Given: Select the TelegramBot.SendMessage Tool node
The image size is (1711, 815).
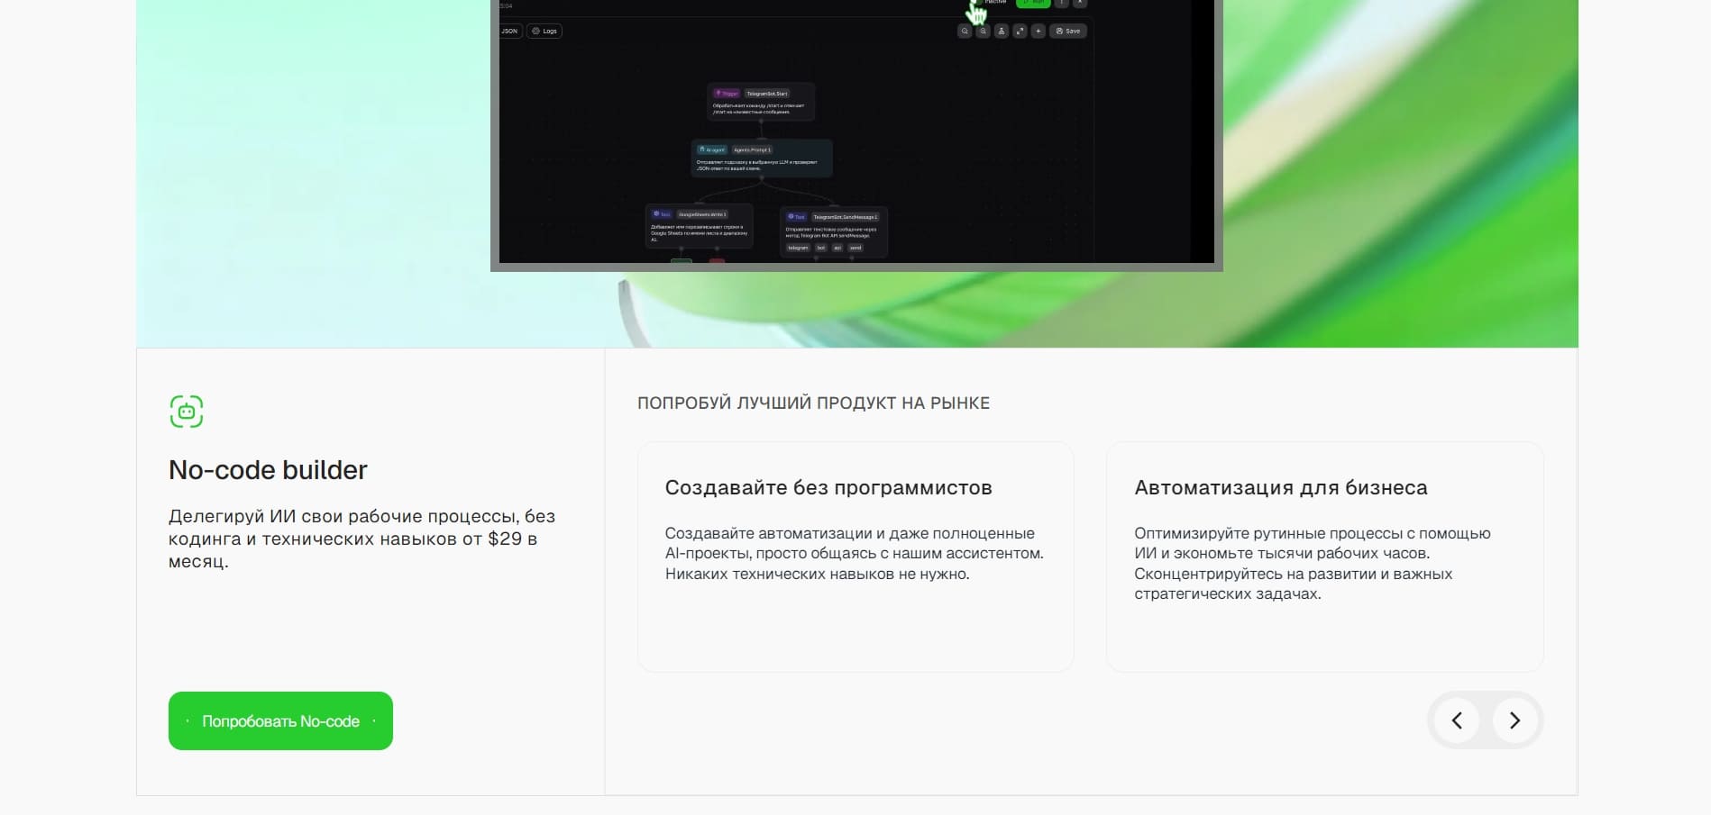Looking at the screenshot, I should click(x=834, y=232).
